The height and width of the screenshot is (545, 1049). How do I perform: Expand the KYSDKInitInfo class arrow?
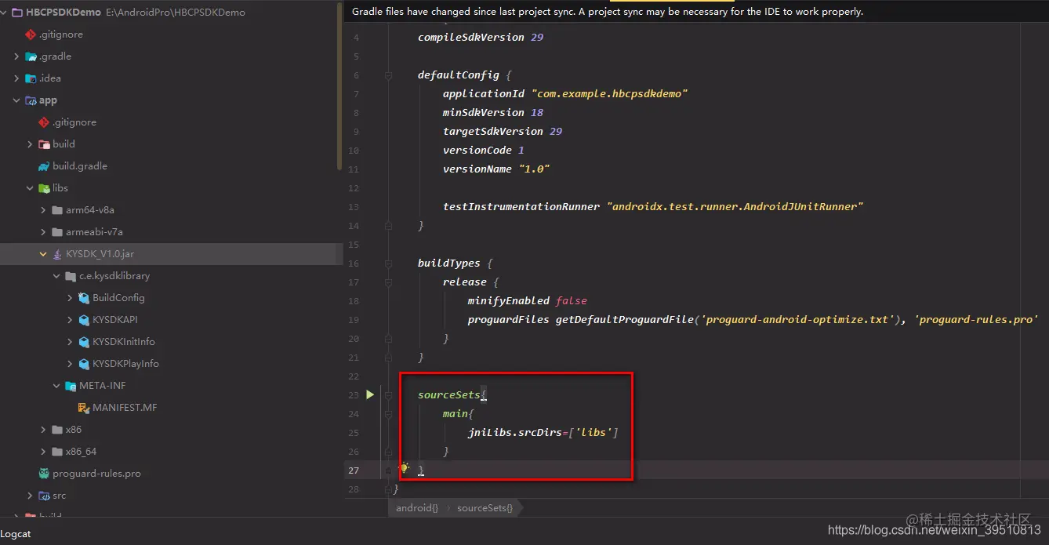tap(70, 342)
